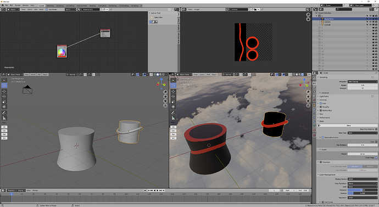The width and height of the screenshot is (379, 207).
Task: Click zoom icon in right viewport
Action: 308,92
